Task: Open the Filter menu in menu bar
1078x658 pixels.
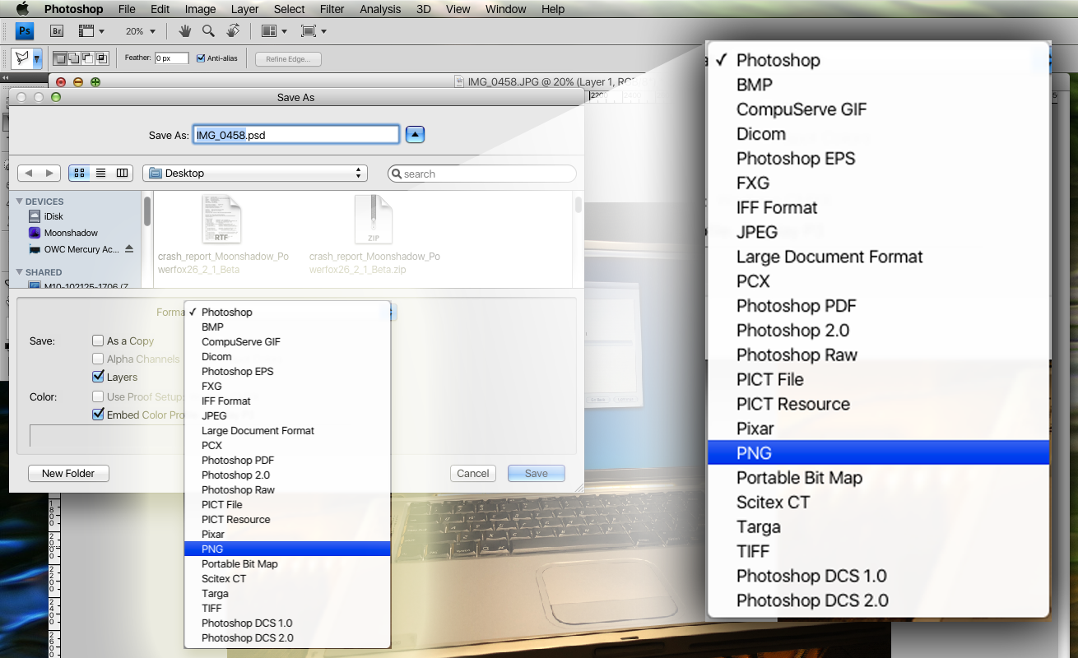Action: click(x=332, y=9)
